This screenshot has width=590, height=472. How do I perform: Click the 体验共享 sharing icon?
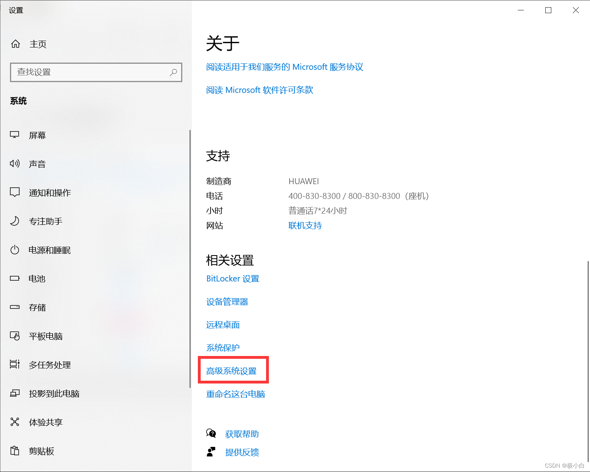click(x=15, y=422)
